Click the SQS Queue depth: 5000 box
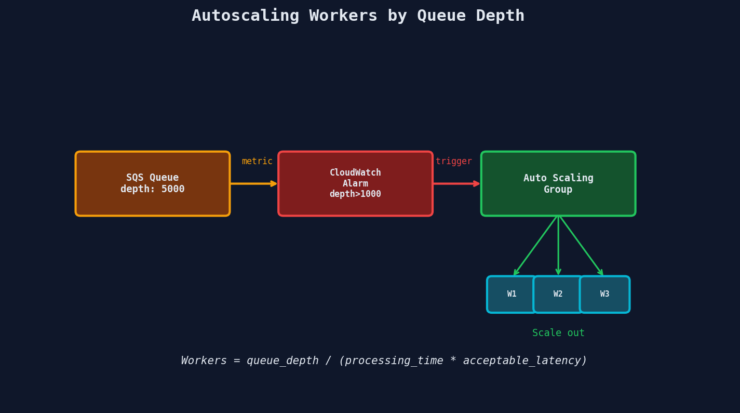740x413 pixels. coord(153,183)
